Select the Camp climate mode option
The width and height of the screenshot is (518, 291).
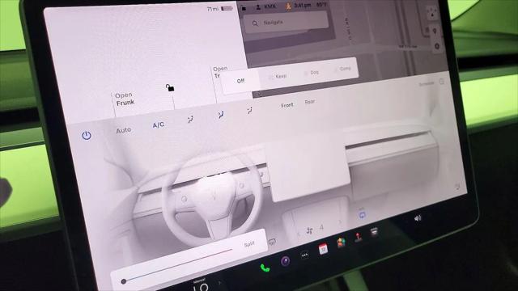coord(342,69)
